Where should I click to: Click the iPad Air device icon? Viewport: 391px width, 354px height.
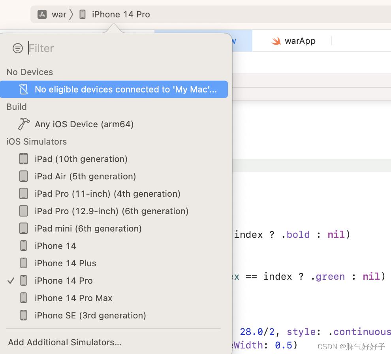coord(24,176)
